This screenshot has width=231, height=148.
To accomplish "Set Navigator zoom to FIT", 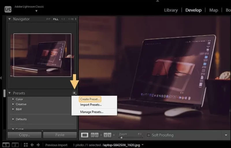I will (x=48, y=19).
